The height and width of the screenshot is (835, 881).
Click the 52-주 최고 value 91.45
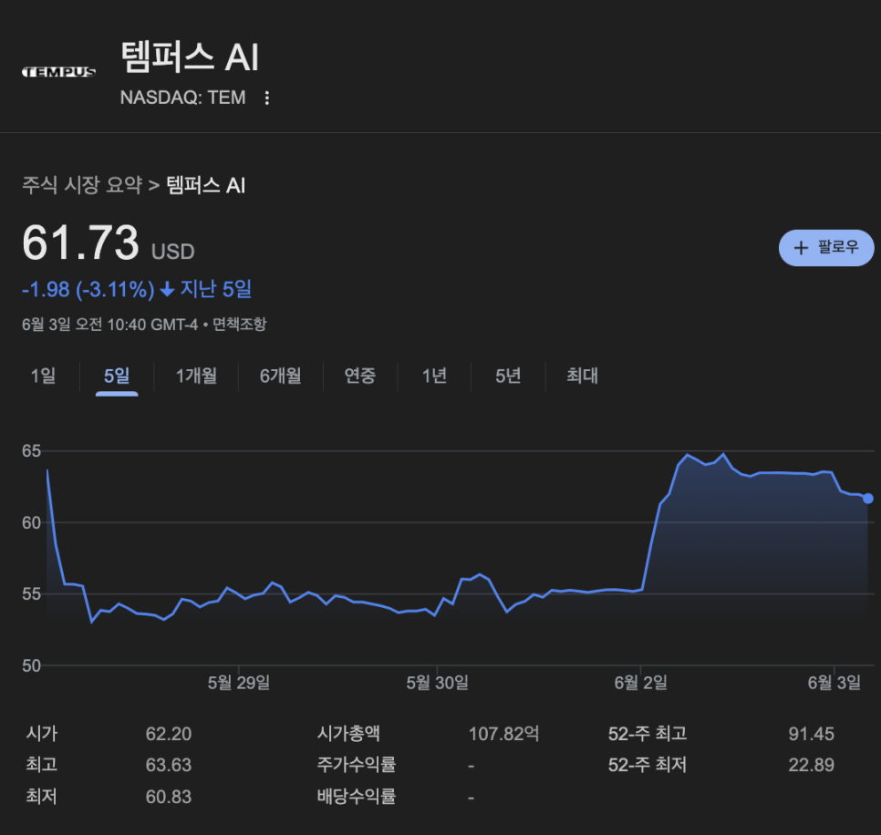pos(812,734)
